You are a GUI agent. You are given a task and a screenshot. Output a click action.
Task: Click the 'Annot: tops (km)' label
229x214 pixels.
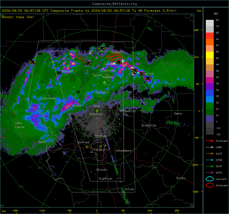pyautogui.click(x=18, y=17)
